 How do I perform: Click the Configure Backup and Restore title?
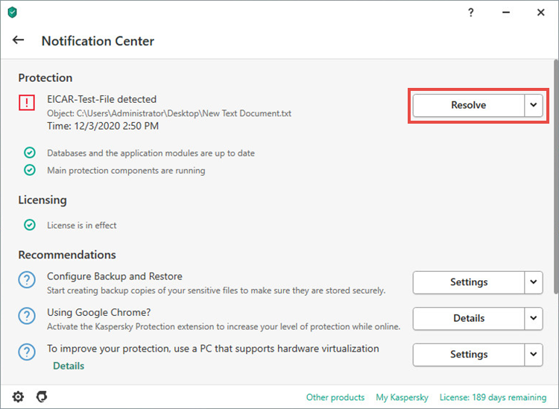coord(115,276)
